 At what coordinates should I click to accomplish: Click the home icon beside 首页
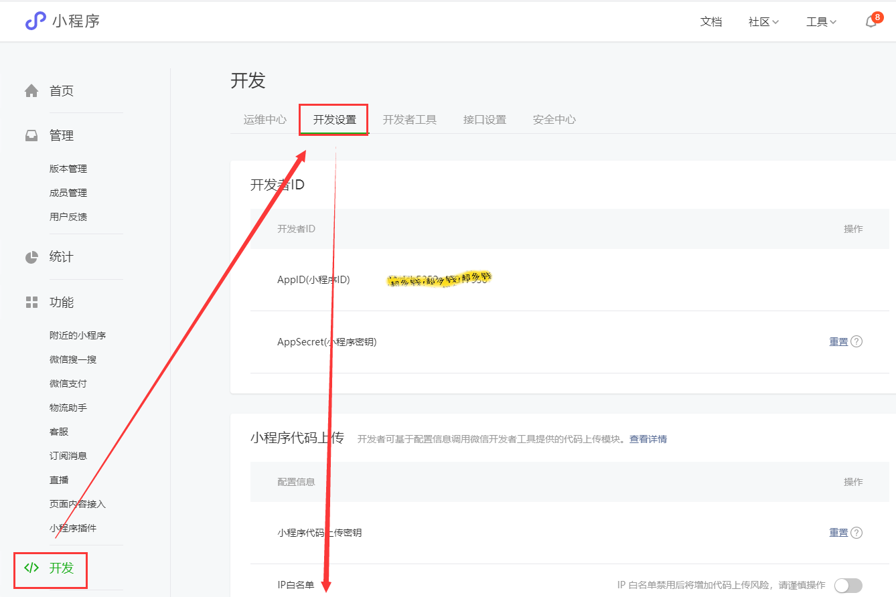click(x=31, y=90)
